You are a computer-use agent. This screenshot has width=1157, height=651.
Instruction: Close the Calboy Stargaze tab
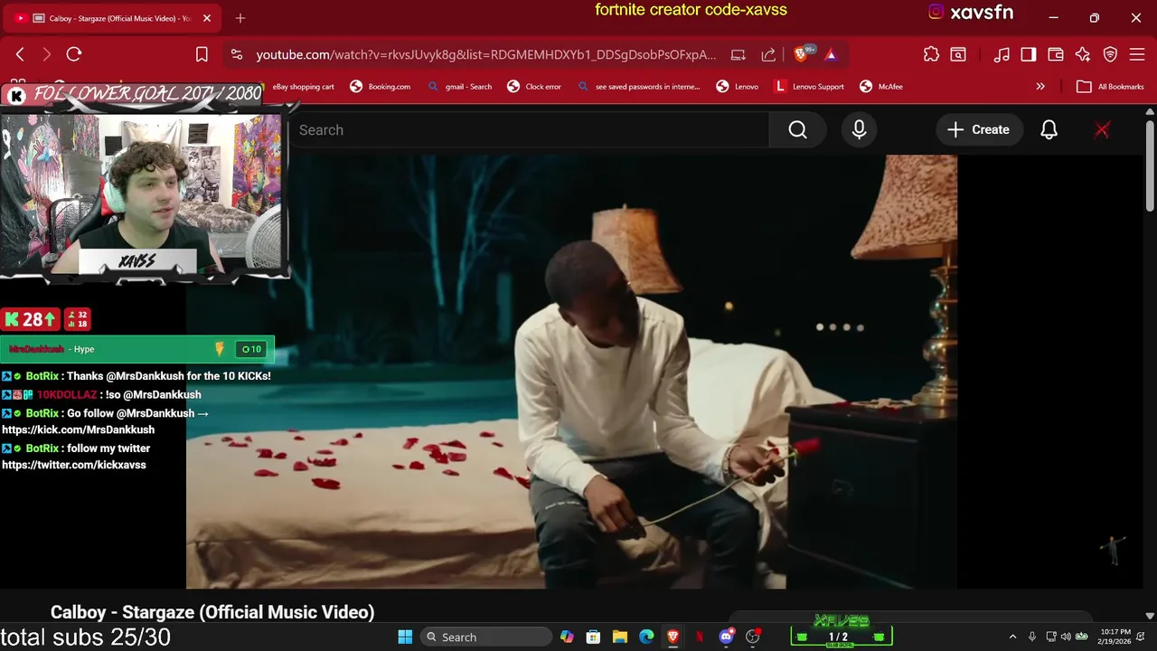[x=207, y=18]
